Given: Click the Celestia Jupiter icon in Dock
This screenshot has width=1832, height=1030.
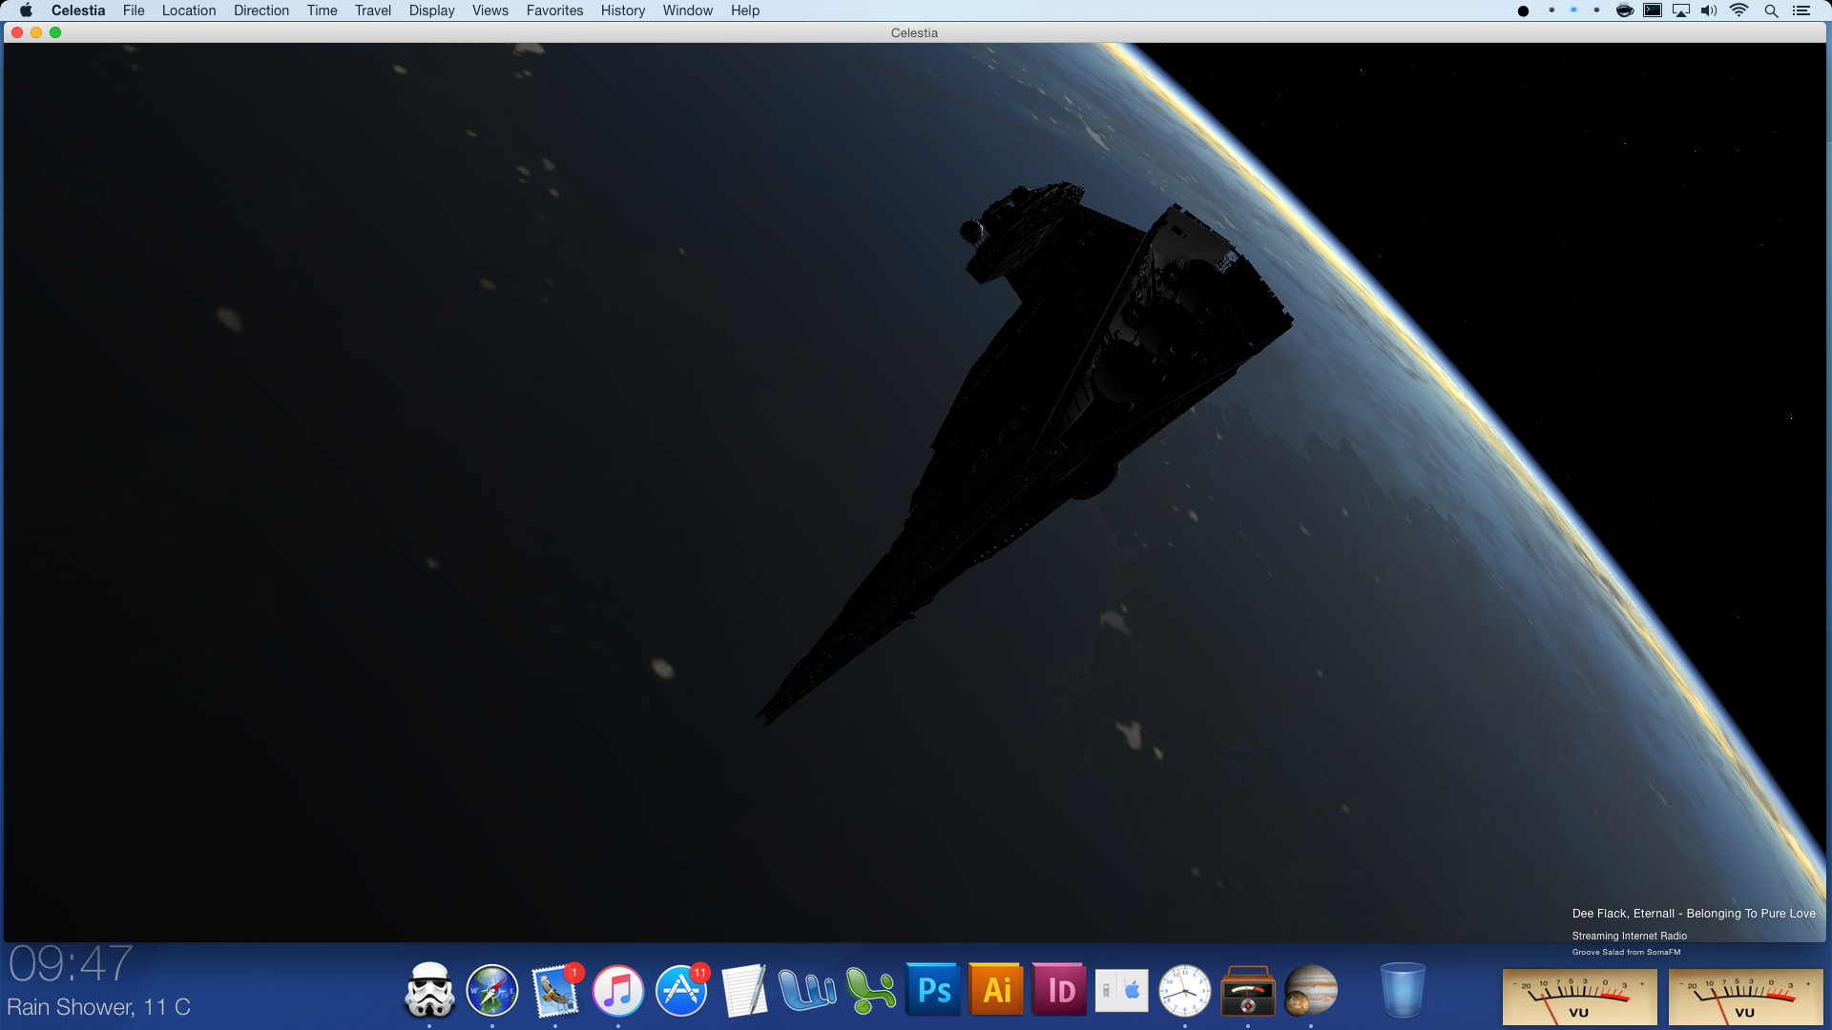Looking at the screenshot, I should pyautogui.click(x=1311, y=990).
